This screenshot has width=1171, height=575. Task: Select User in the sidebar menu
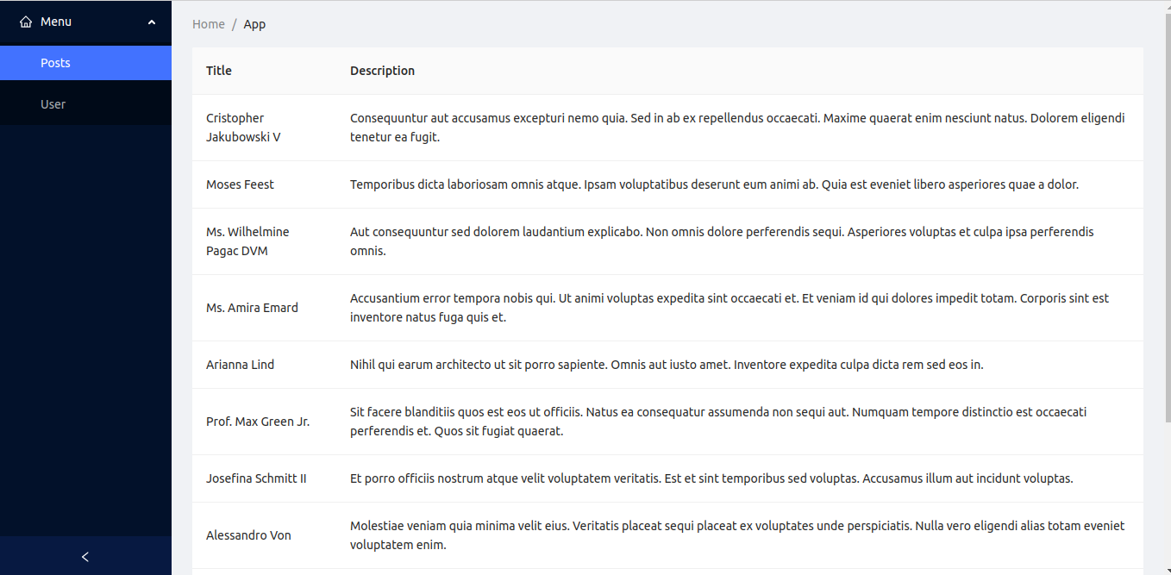[53, 104]
